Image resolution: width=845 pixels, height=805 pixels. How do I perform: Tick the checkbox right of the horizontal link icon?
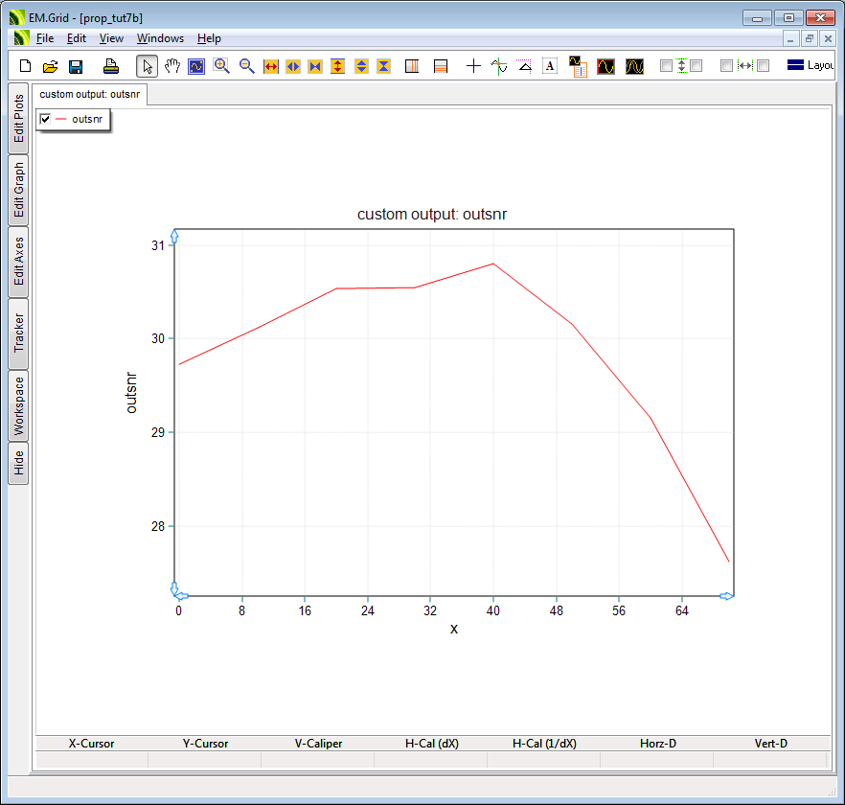pos(763,66)
